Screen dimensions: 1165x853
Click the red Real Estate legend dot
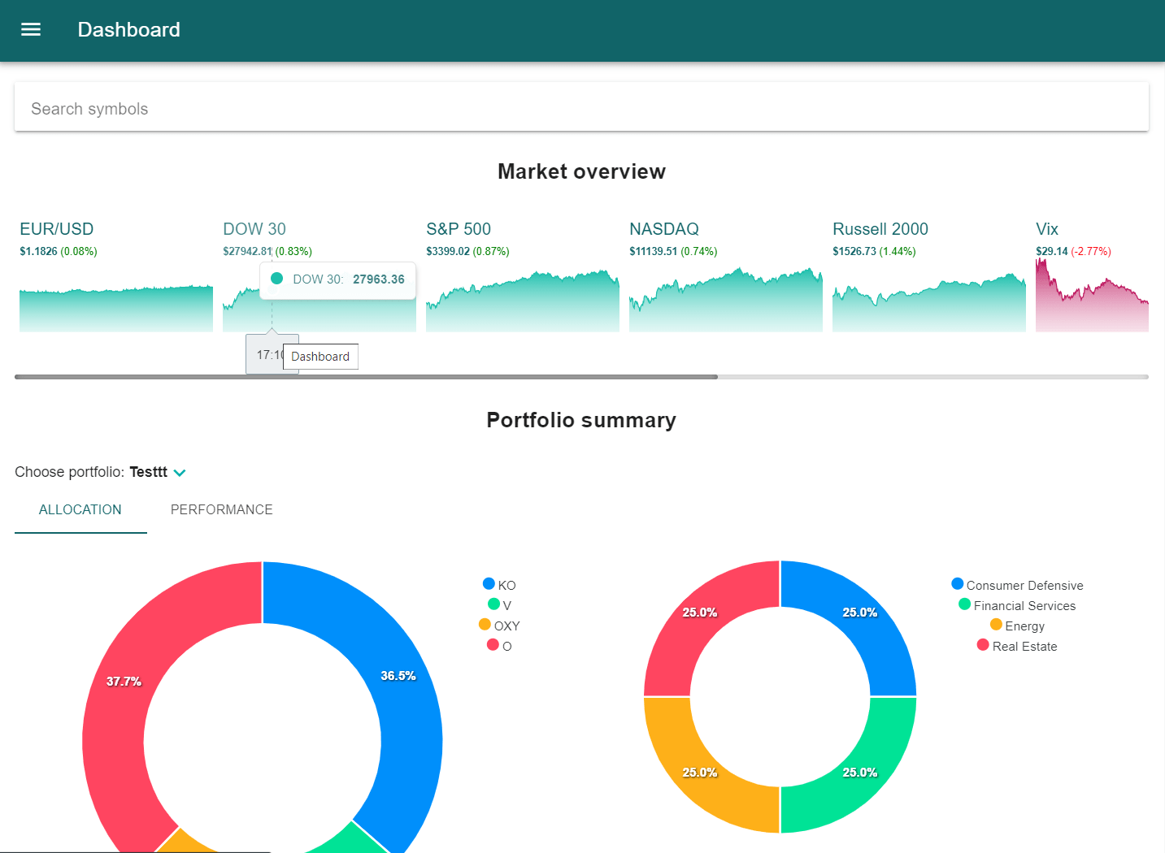(x=982, y=645)
